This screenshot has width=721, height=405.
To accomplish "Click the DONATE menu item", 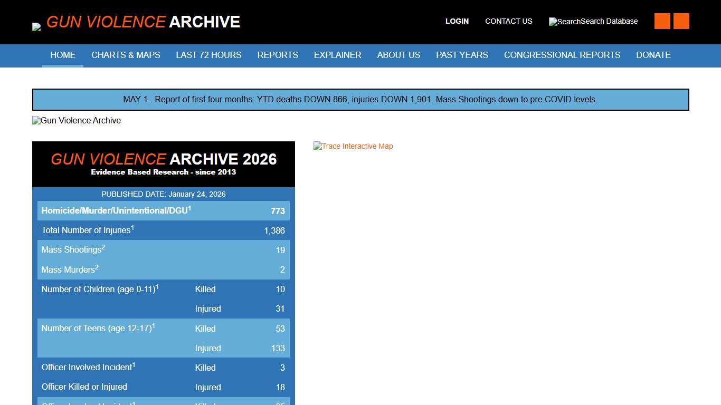I will [x=653, y=55].
